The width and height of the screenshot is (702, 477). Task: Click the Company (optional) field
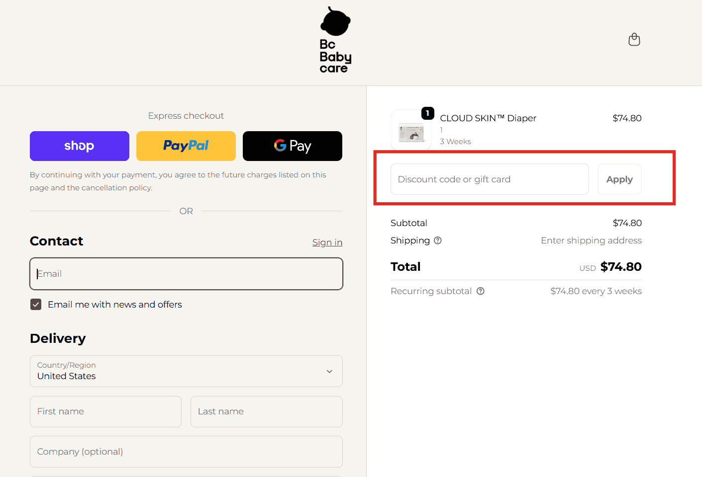(186, 452)
